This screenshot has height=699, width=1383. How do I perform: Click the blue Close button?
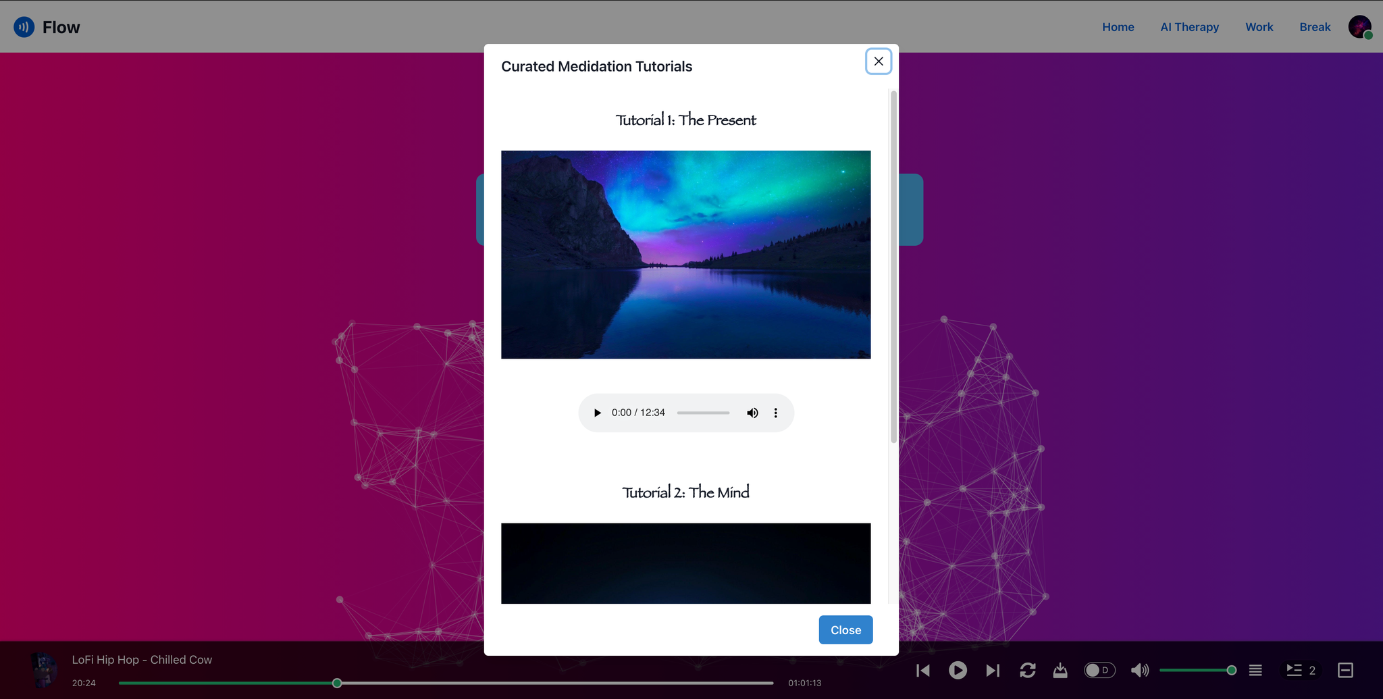845,630
